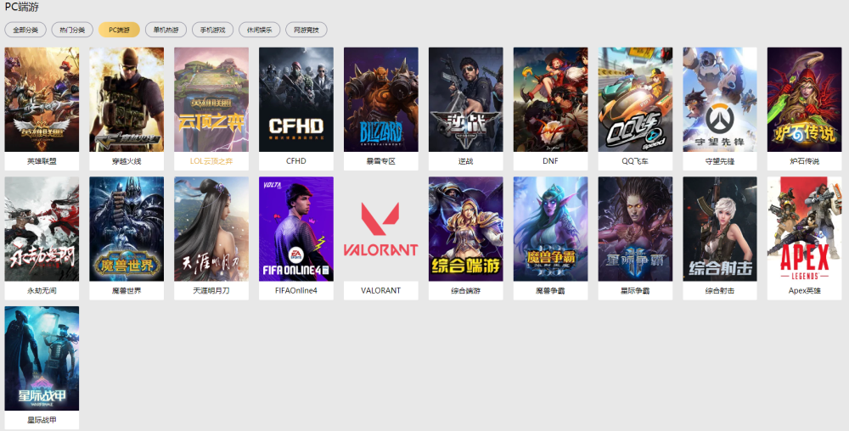Screen dimensions: 849x431
Task: Click the 星际战甲 caption below cover
Action: (42, 420)
